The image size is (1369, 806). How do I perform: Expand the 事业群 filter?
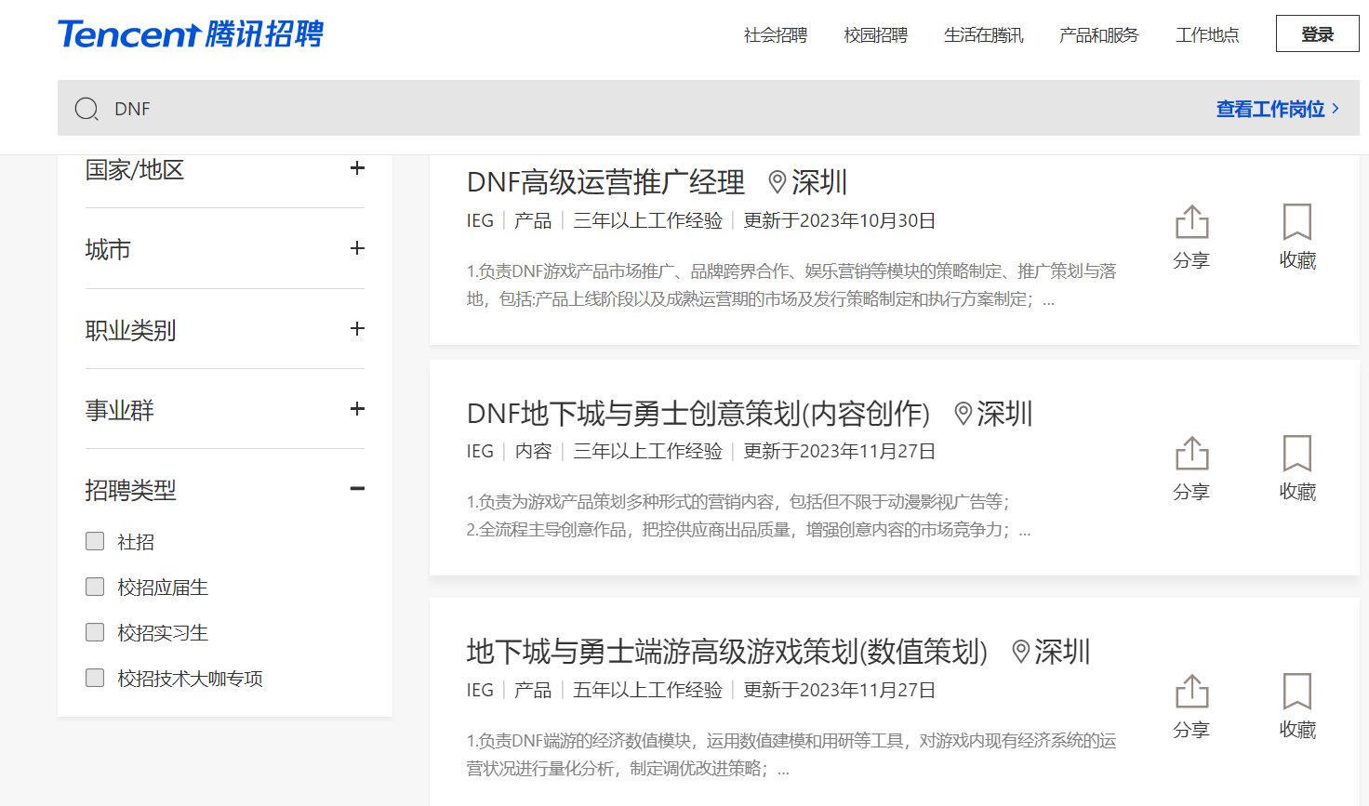(357, 409)
